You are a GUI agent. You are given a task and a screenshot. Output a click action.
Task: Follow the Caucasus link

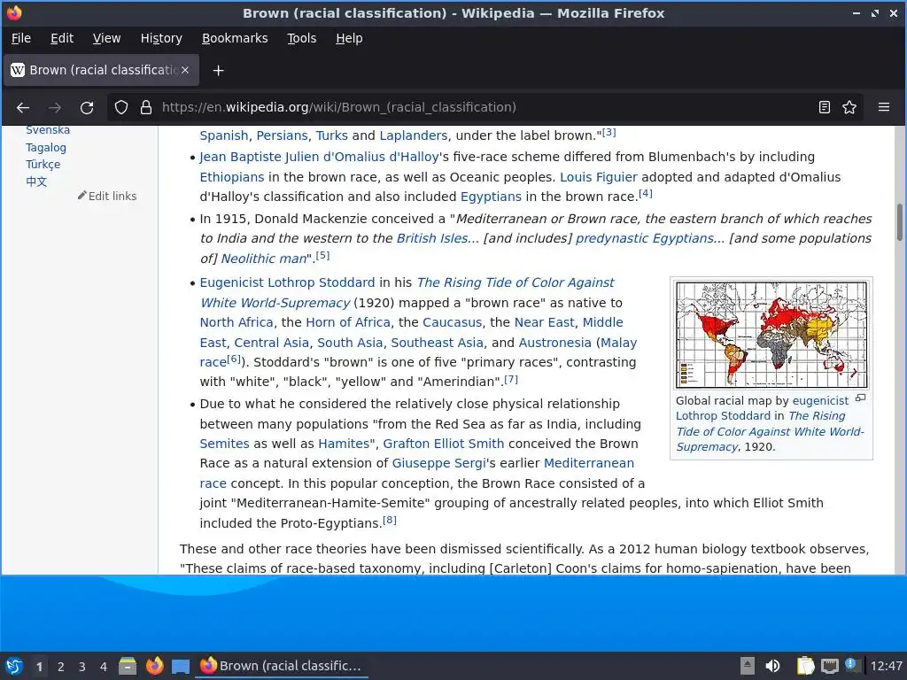(452, 322)
